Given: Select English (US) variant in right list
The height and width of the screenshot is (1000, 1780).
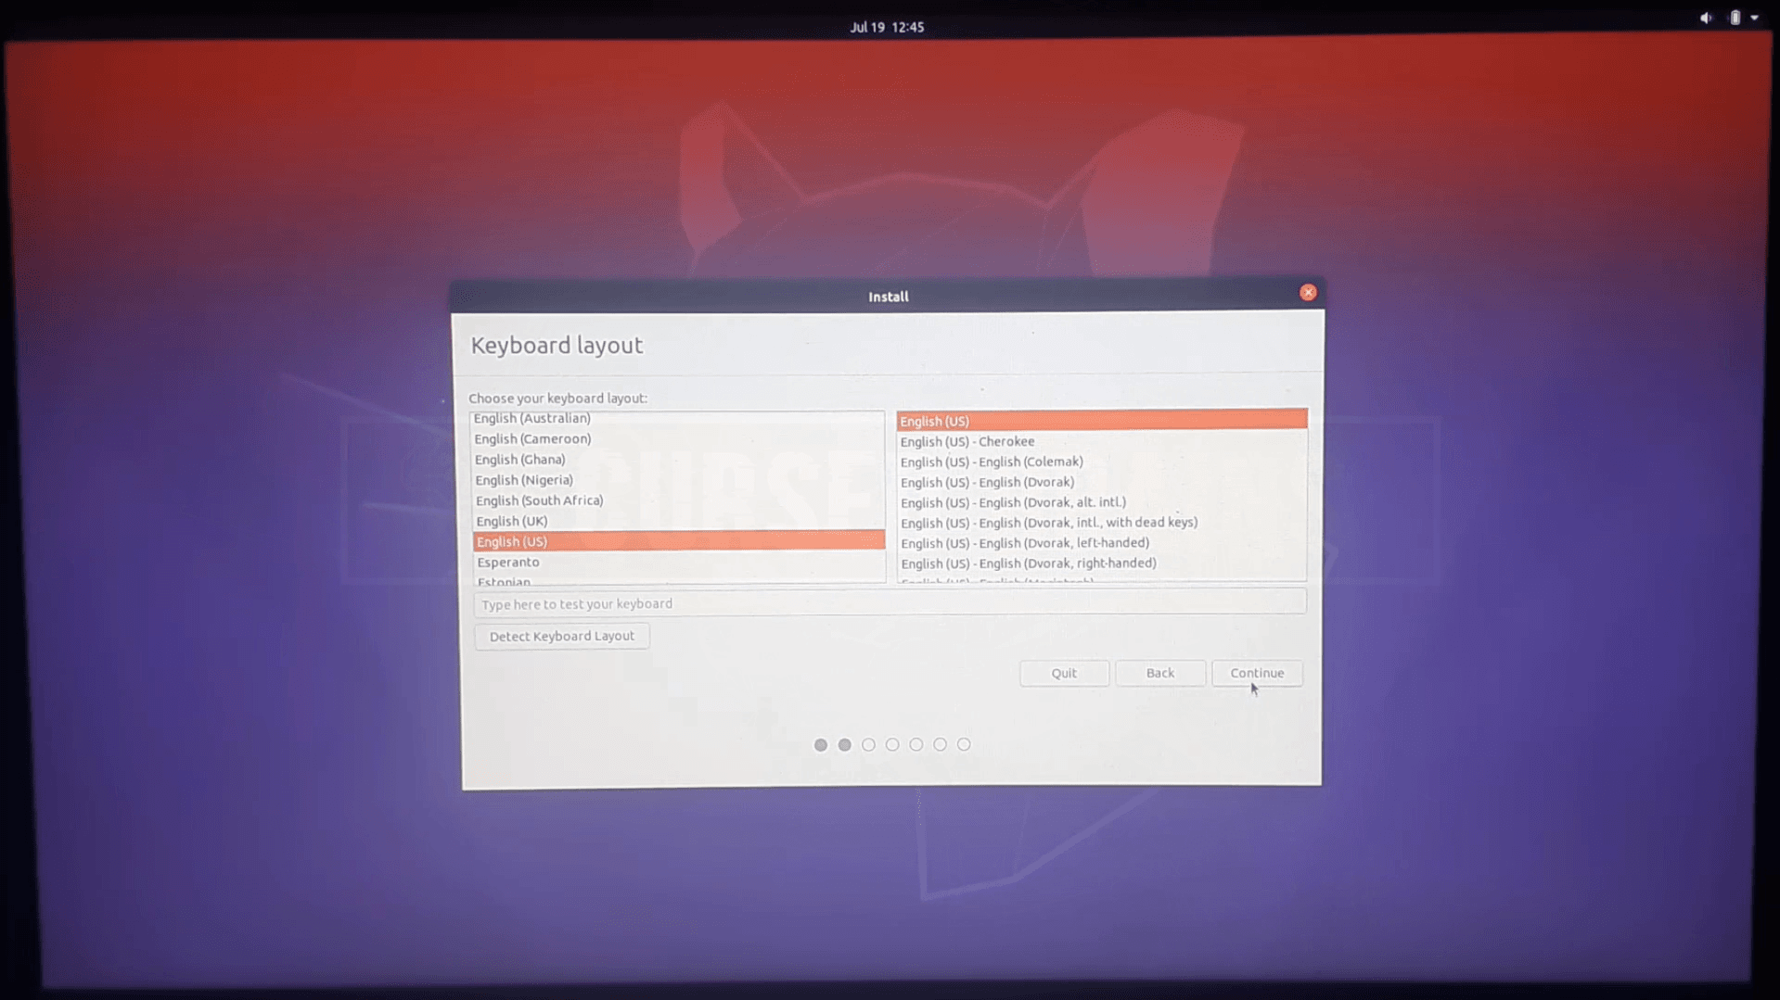Looking at the screenshot, I should 1102,421.
